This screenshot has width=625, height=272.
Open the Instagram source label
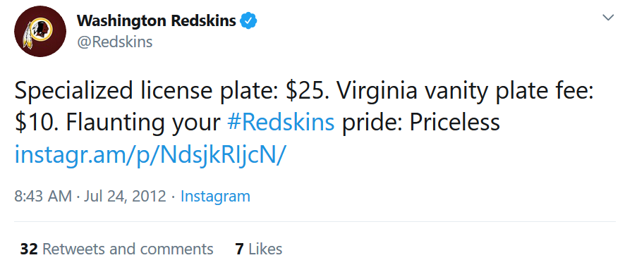click(x=215, y=197)
